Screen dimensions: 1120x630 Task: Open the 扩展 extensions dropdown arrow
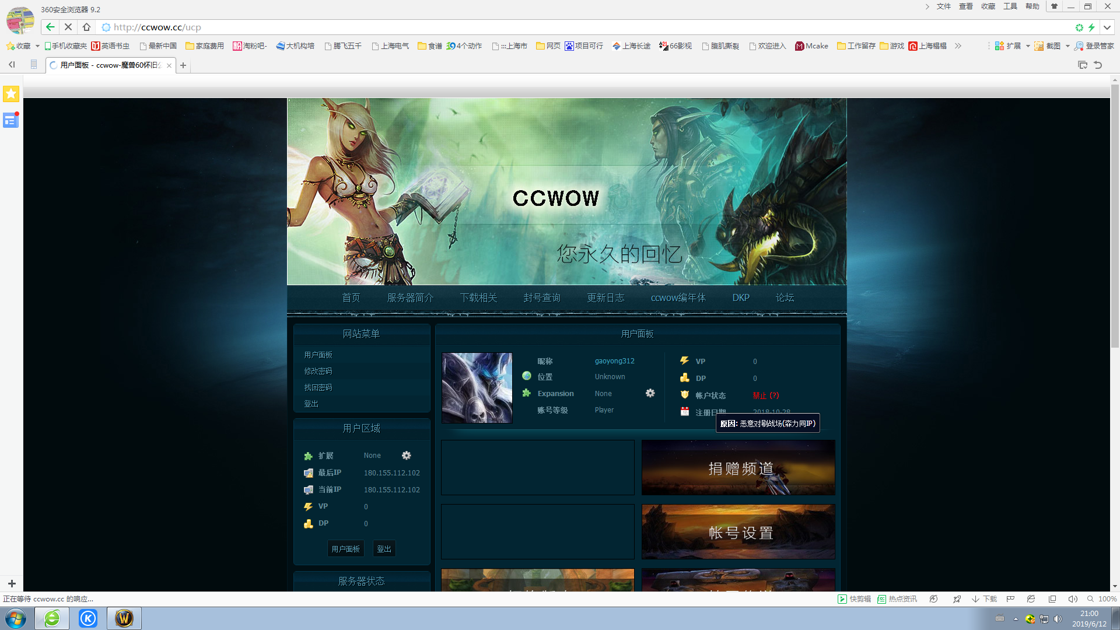pos(1028,45)
